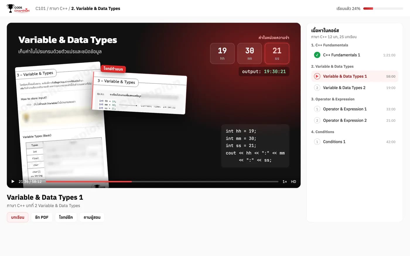
Task: Click the เนื้อหาในคอร์ส sidebar title
Action: click(325, 30)
